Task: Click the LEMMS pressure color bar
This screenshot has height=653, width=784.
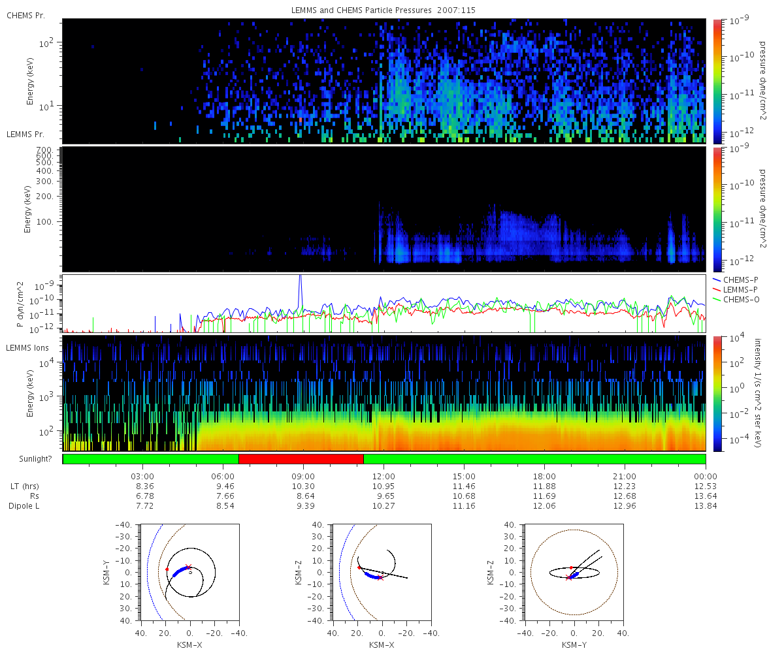Action: coord(717,210)
